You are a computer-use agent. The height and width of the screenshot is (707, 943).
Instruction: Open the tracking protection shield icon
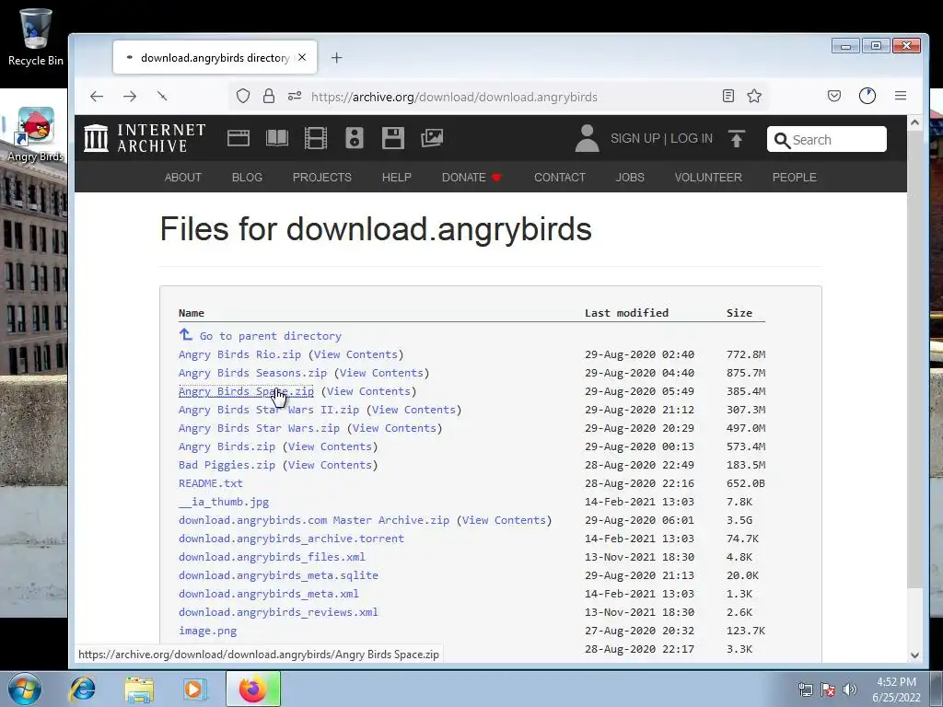(x=243, y=96)
